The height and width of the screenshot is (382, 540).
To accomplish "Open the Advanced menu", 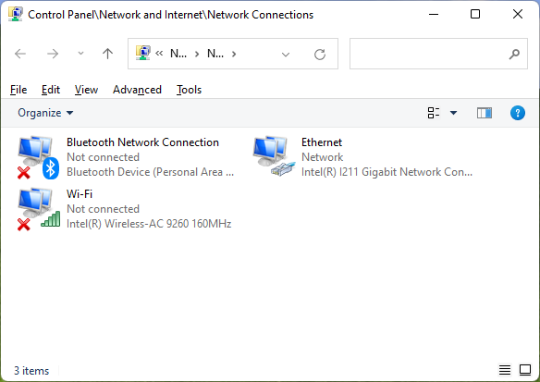I will point(137,90).
